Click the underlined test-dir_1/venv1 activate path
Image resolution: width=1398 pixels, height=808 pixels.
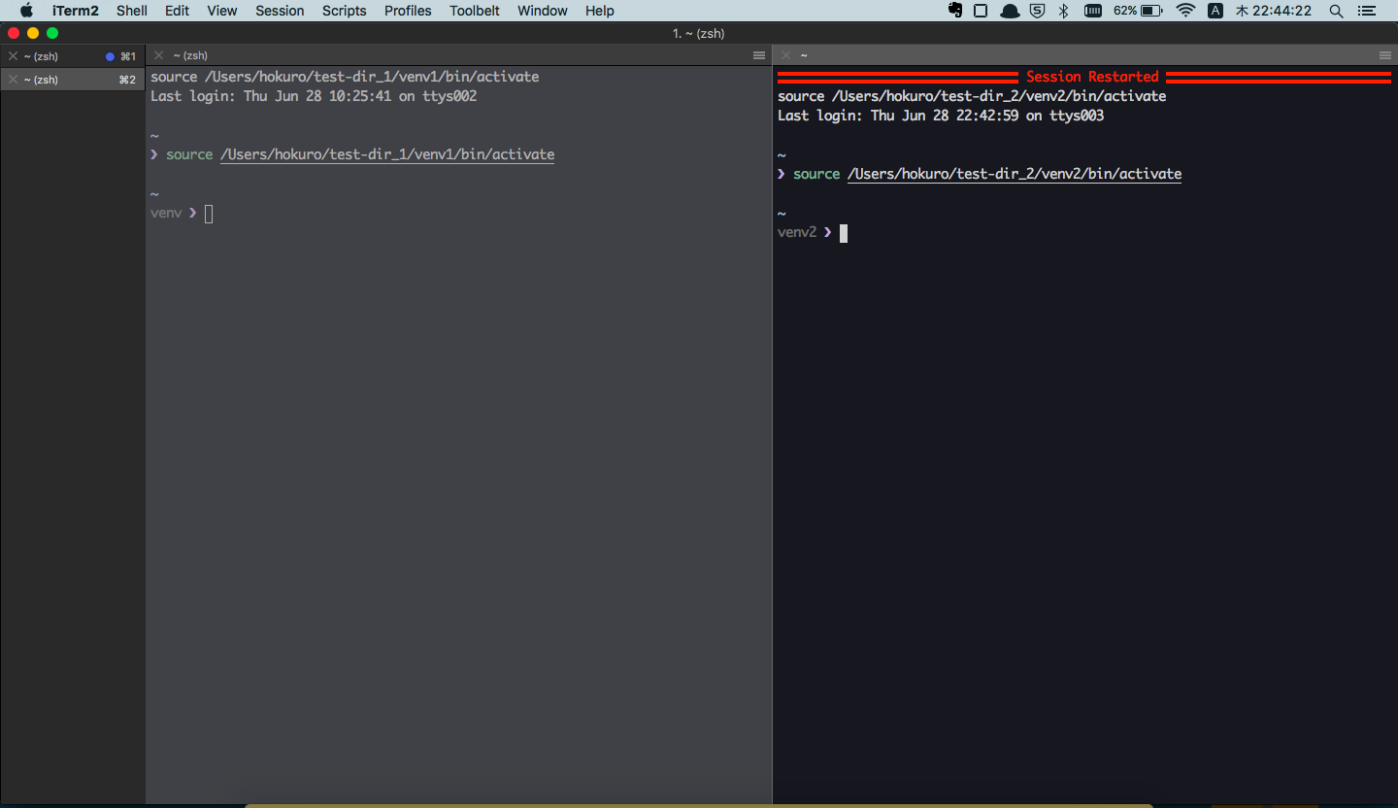click(x=387, y=154)
